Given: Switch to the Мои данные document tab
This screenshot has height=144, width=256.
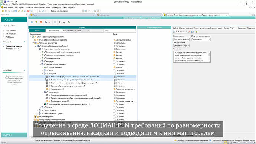Looking at the screenshot, I should pos(128,15).
